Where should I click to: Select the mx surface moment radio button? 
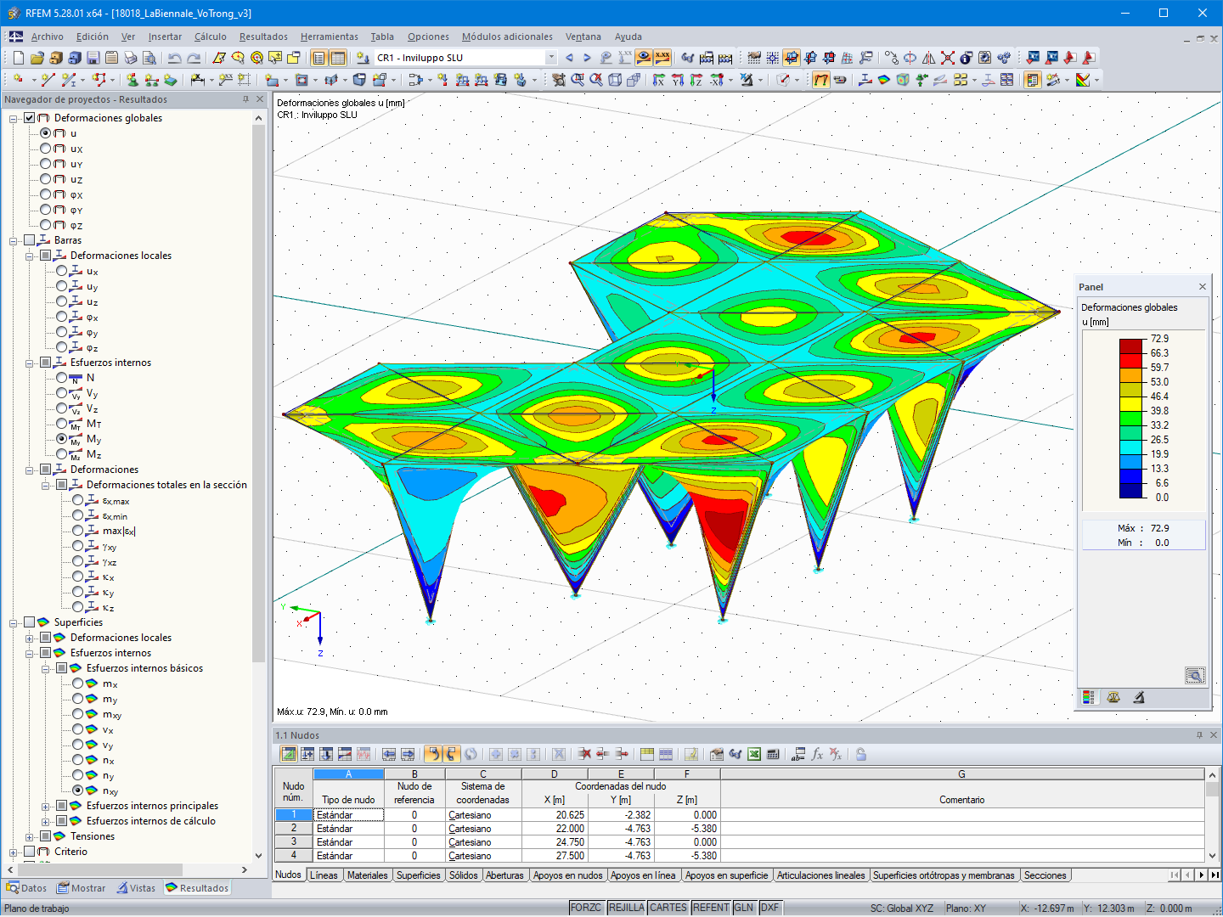(x=78, y=684)
